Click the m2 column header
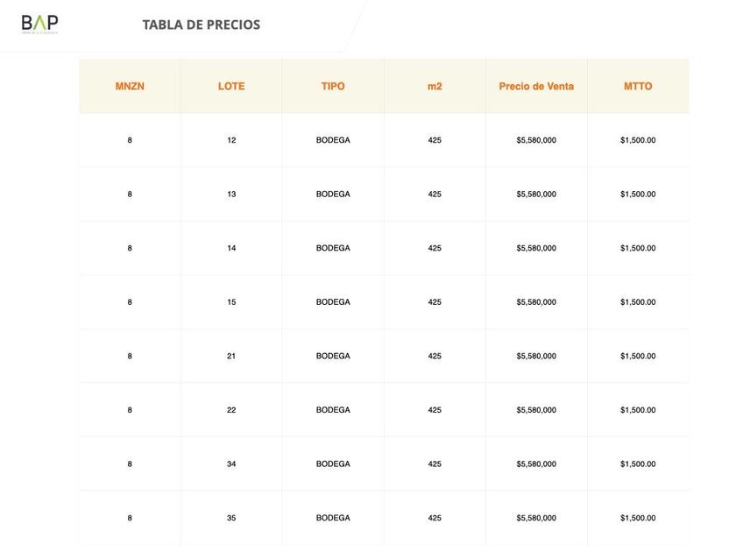The height and width of the screenshot is (552, 736). [435, 87]
